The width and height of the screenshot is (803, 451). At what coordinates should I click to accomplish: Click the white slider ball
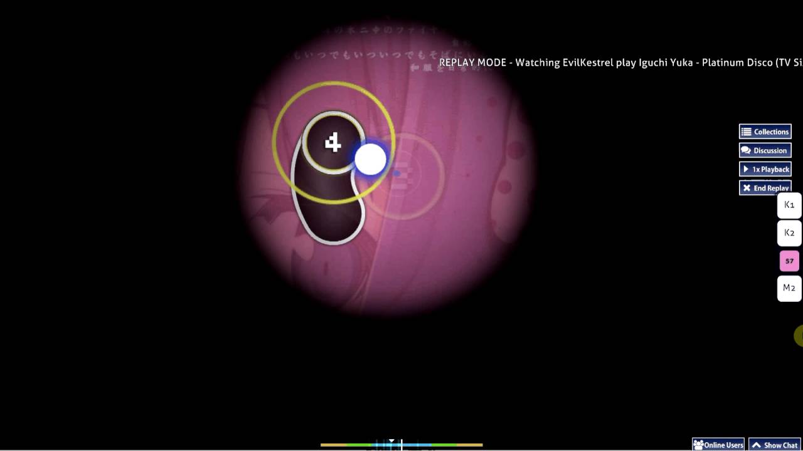pyautogui.click(x=370, y=159)
